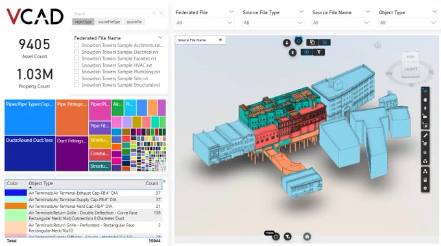The width and height of the screenshot is (441, 246).
Task: Click orange Pipe Fittings treemap tile
Action: (72, 117)
